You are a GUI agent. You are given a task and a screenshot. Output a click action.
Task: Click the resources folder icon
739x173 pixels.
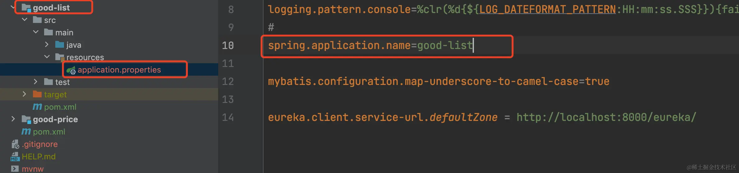[x=60, y=57]
